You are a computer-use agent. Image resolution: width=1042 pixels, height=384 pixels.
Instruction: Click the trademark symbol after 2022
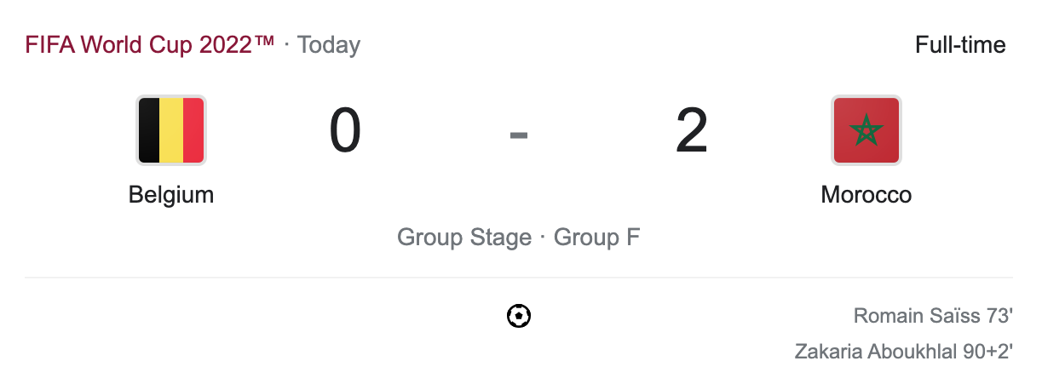(x=262, y=43)
